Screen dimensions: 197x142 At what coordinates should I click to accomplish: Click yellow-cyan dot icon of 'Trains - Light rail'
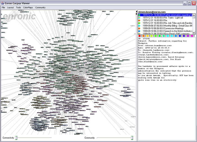tap(139, 18)
